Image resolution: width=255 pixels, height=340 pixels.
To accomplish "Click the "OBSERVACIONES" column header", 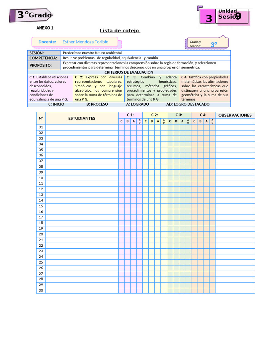I will pyautogui.click(x=235, y=115).
